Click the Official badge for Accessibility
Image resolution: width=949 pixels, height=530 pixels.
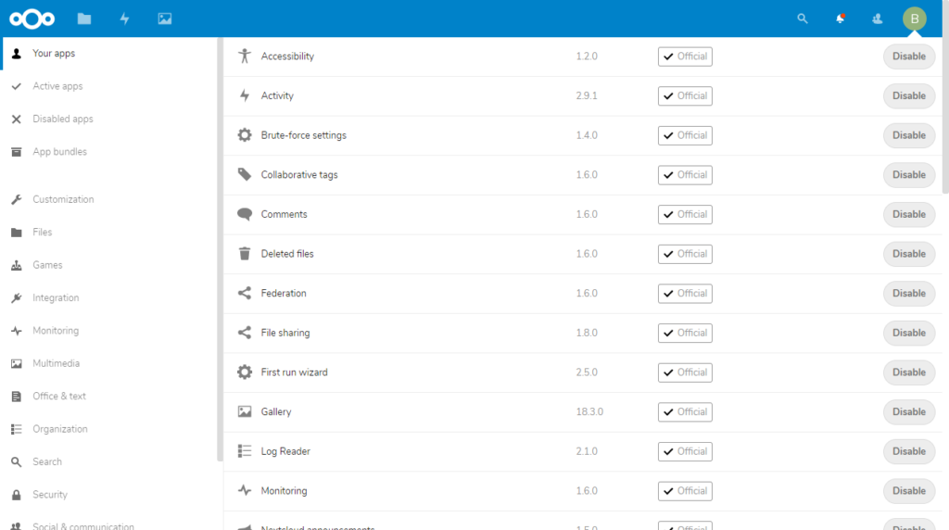[x=685, y=57]
